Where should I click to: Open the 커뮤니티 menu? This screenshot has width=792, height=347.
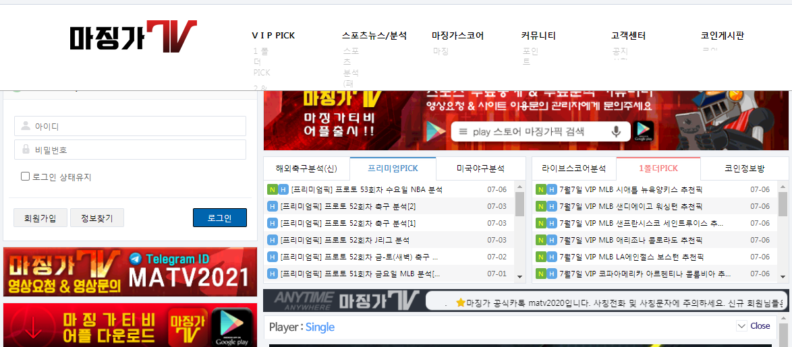(538, 36)
